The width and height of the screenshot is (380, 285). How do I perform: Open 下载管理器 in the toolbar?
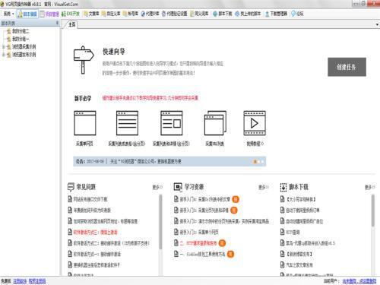pyautogui.click(x=276, y=14)
